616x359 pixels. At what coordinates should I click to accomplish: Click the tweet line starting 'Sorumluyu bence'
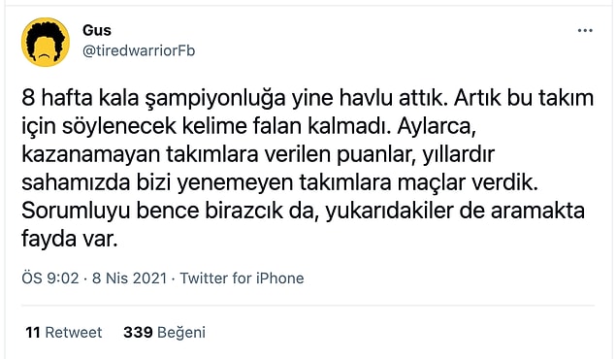click(304, 211)
